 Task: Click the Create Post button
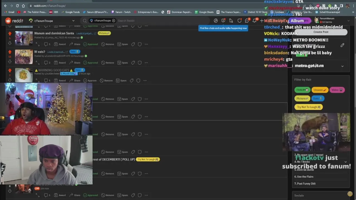click(x=321, y=32)
